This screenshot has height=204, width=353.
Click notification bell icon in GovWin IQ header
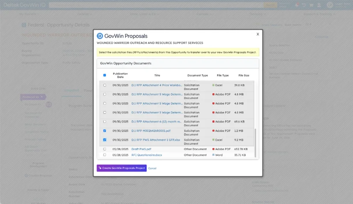pos(297,5)
